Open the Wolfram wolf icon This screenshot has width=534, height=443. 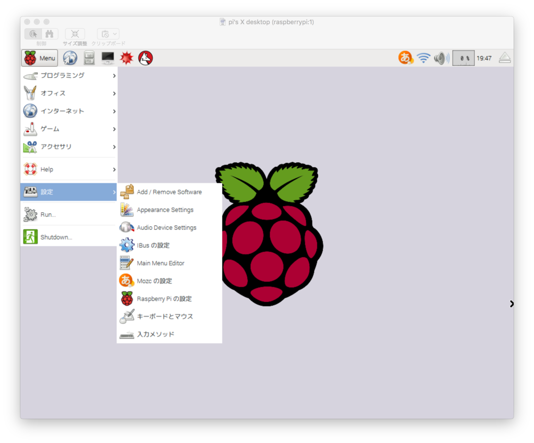tap(145, 58)
